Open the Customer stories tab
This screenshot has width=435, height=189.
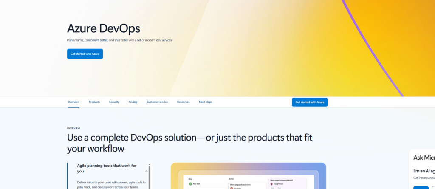coord(157,102)
